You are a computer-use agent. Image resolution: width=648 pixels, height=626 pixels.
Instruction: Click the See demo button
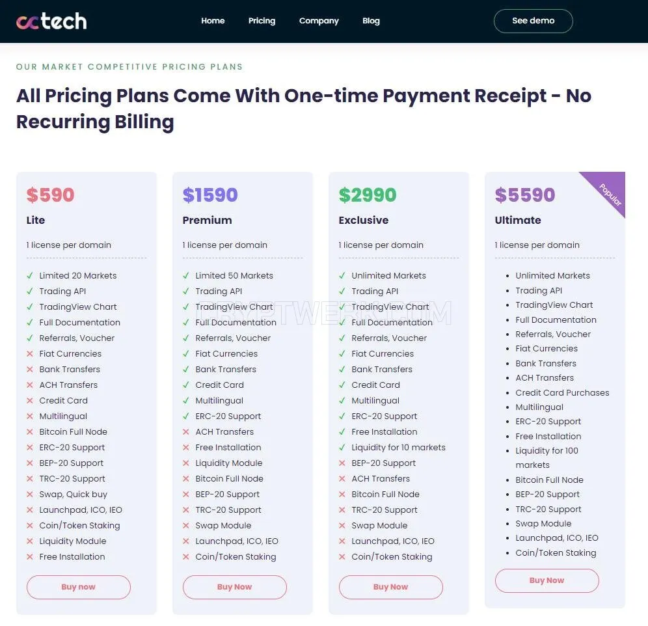pyautogui.click(x=533, y=21)
